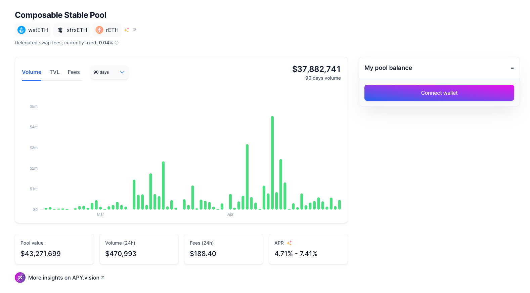Click the Volume (24h) stat card
Screen dimensions: 530x293
(x=139, y=249)
